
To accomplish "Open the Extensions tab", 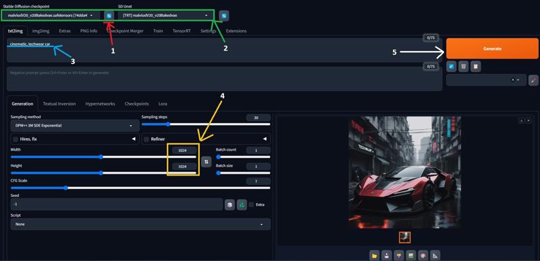I will pyautogui.click(x=236, y=31).
